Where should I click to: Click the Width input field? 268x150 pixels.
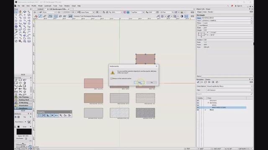coord(228,28)
